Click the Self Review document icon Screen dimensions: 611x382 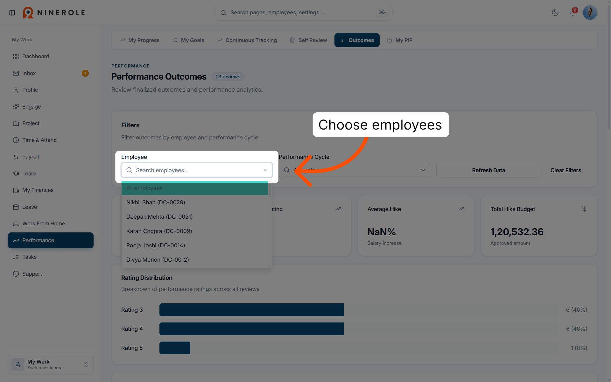292,40
